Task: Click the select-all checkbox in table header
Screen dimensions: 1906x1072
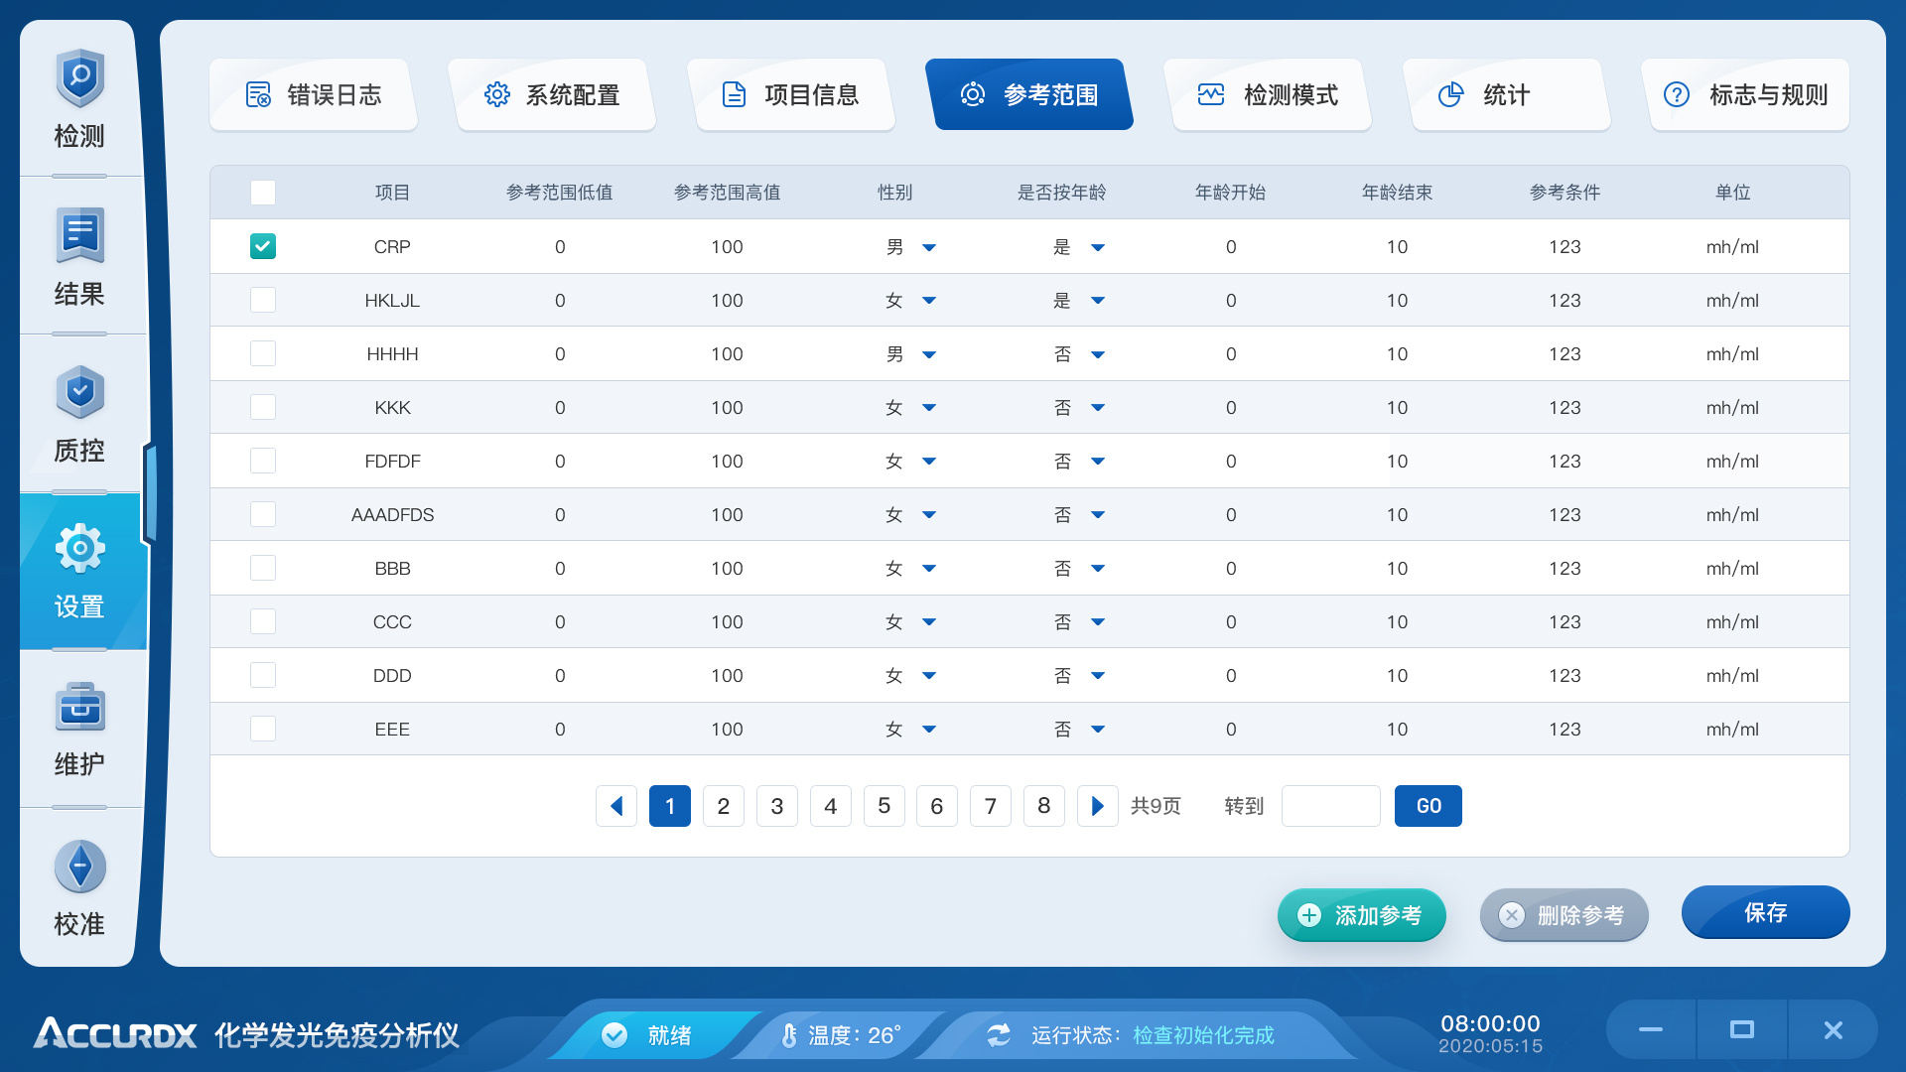Action: 262,193
